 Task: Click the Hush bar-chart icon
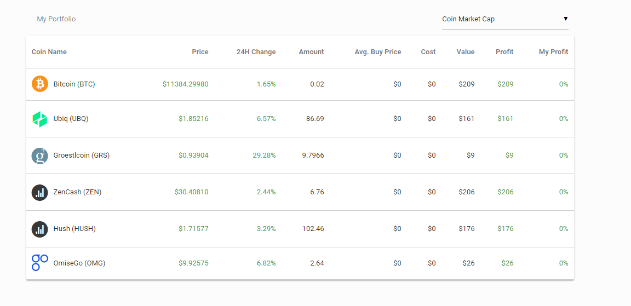(40, 229)
